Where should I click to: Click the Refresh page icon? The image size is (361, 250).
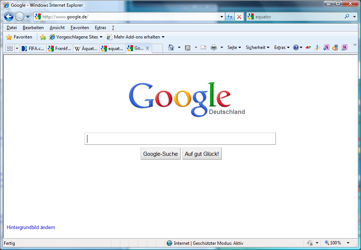(x=229, y=17)
